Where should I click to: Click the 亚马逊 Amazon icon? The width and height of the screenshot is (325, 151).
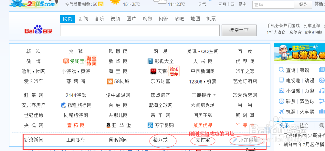click(x=108, y=125)
